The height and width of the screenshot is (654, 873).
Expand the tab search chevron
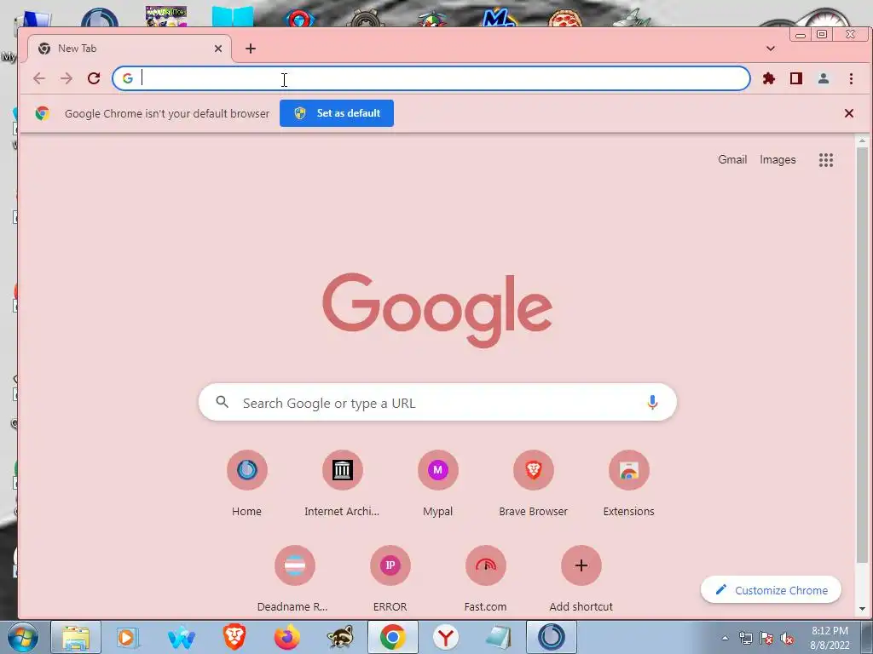tap(771, 49)
